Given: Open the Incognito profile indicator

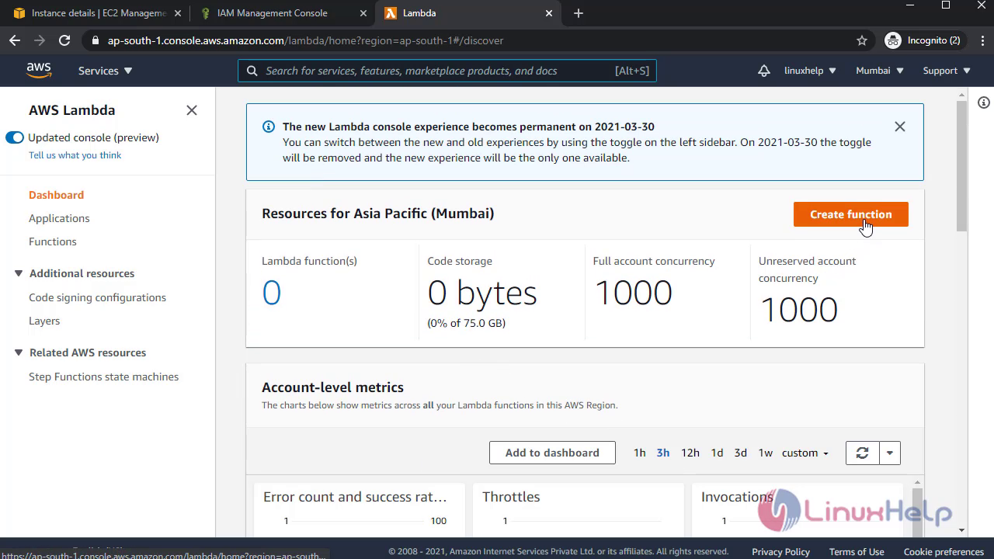Looking at the screenshot, I should point(923,40).
